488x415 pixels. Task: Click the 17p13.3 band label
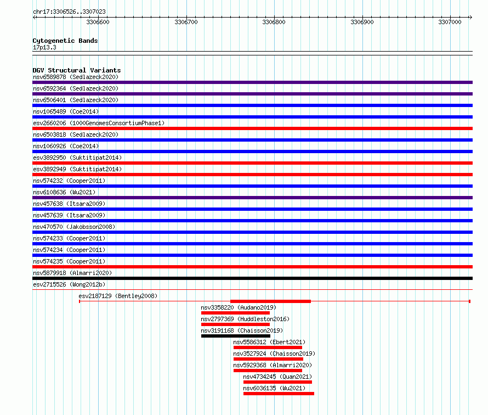tap(44, 47)
